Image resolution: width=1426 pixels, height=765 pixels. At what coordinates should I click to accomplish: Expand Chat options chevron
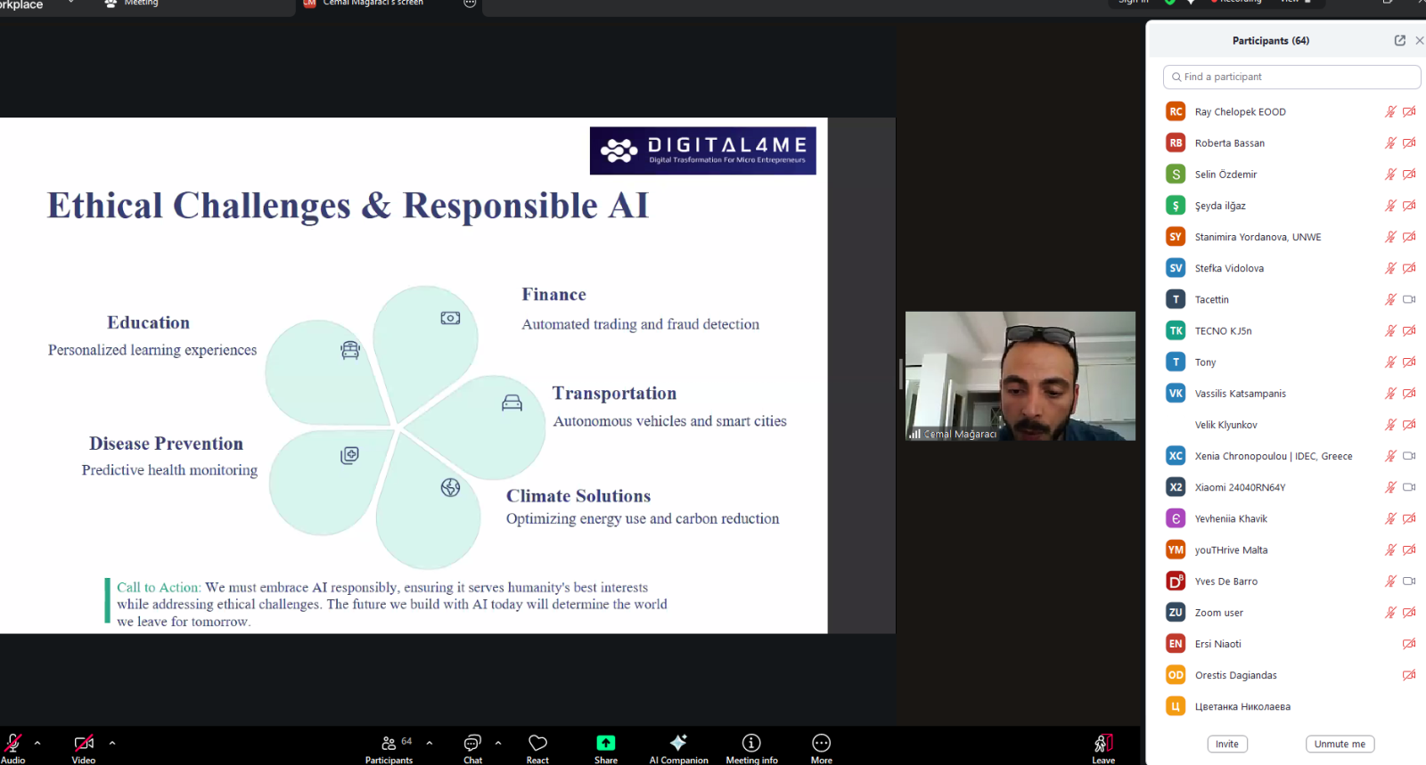point(498,742)
